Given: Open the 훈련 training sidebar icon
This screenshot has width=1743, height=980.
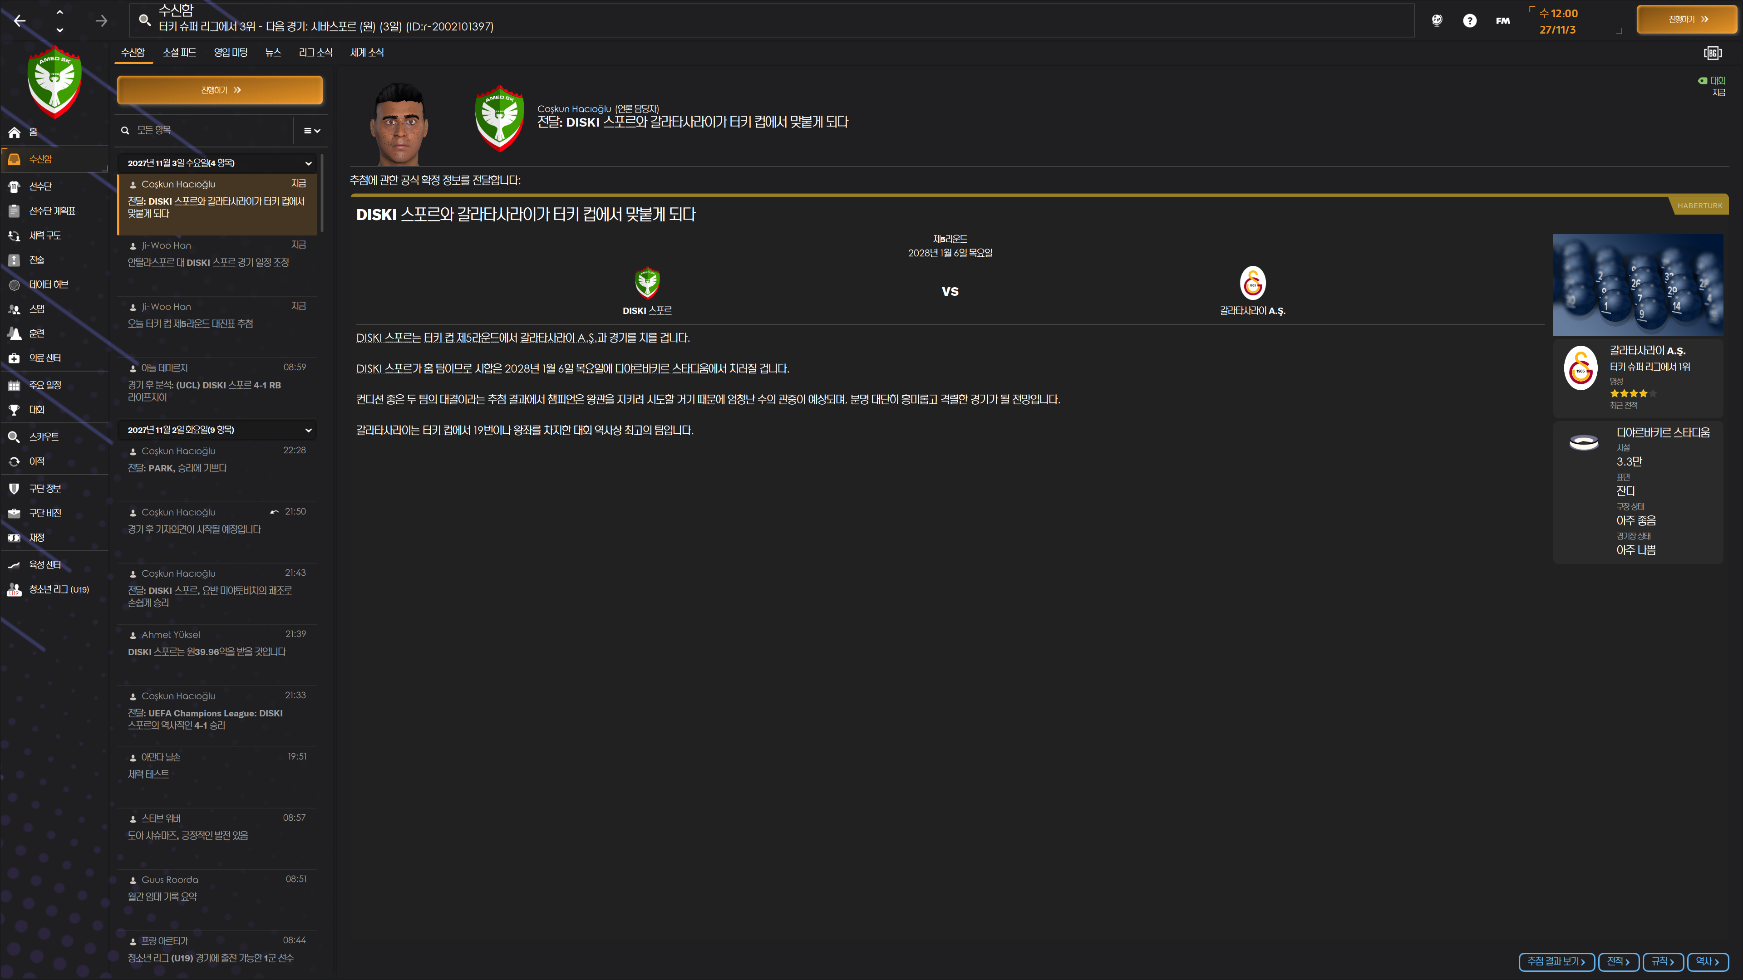Looking at the screenshot, I should [x=14, y=333].
